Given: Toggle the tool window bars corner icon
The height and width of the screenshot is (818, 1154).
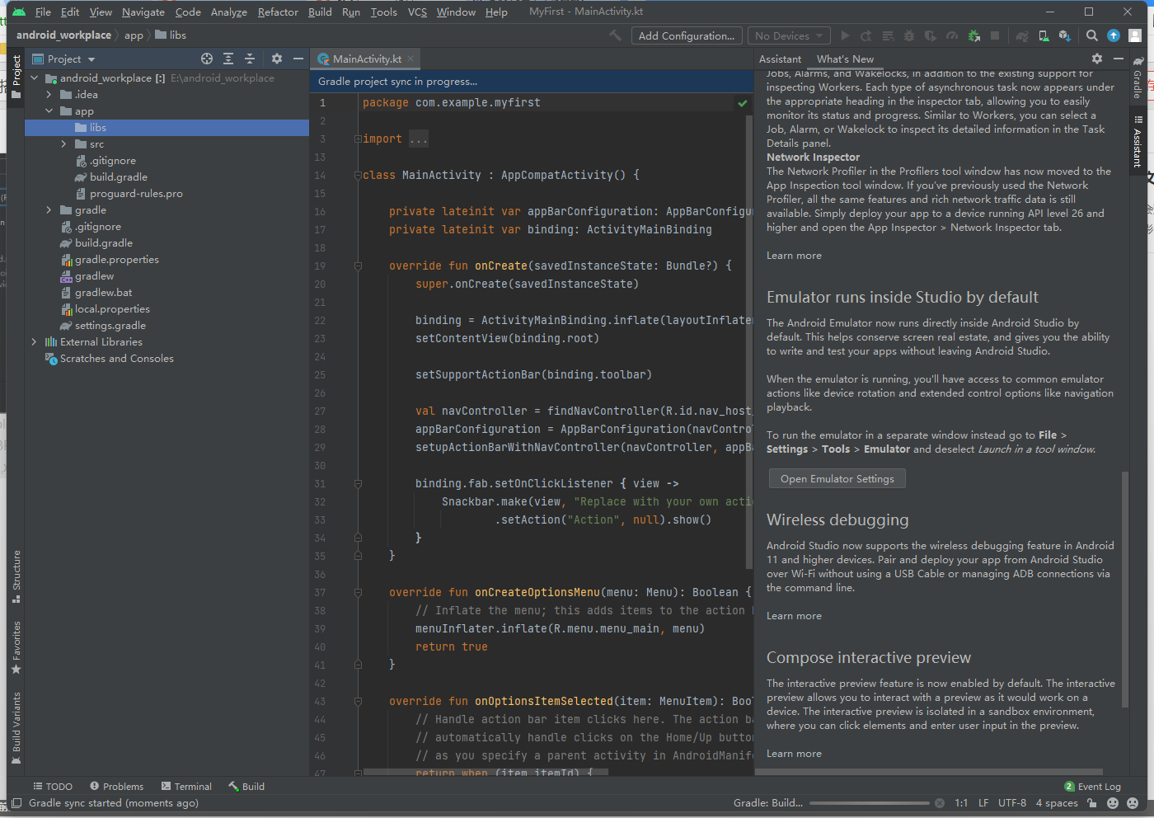Looking at the screenshot, I should click(x=16, y=802).
